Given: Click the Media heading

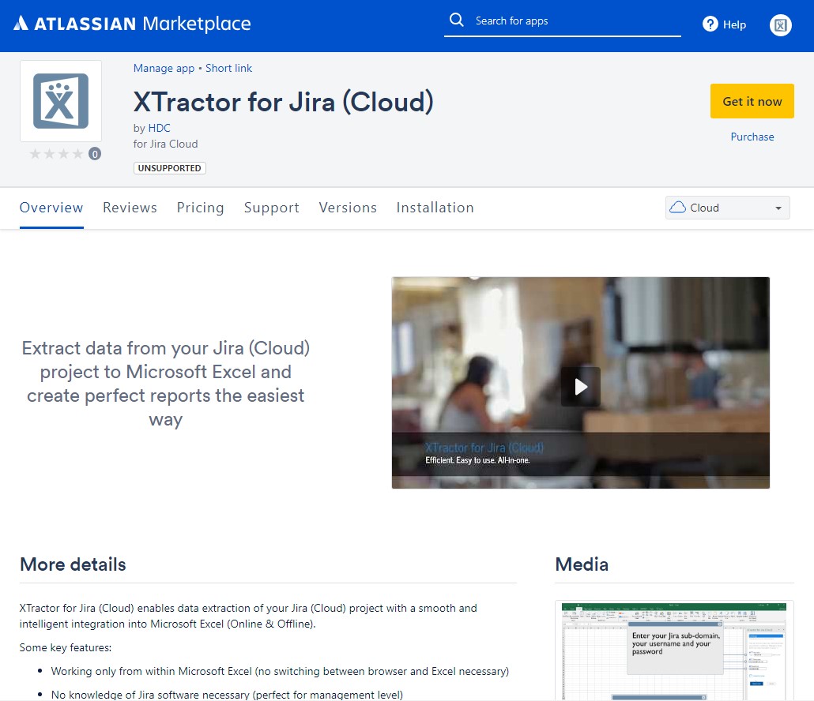Looking at the screenshot, I should [582, 564].
